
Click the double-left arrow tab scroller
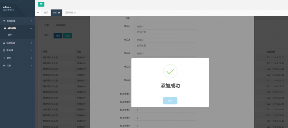38,13
